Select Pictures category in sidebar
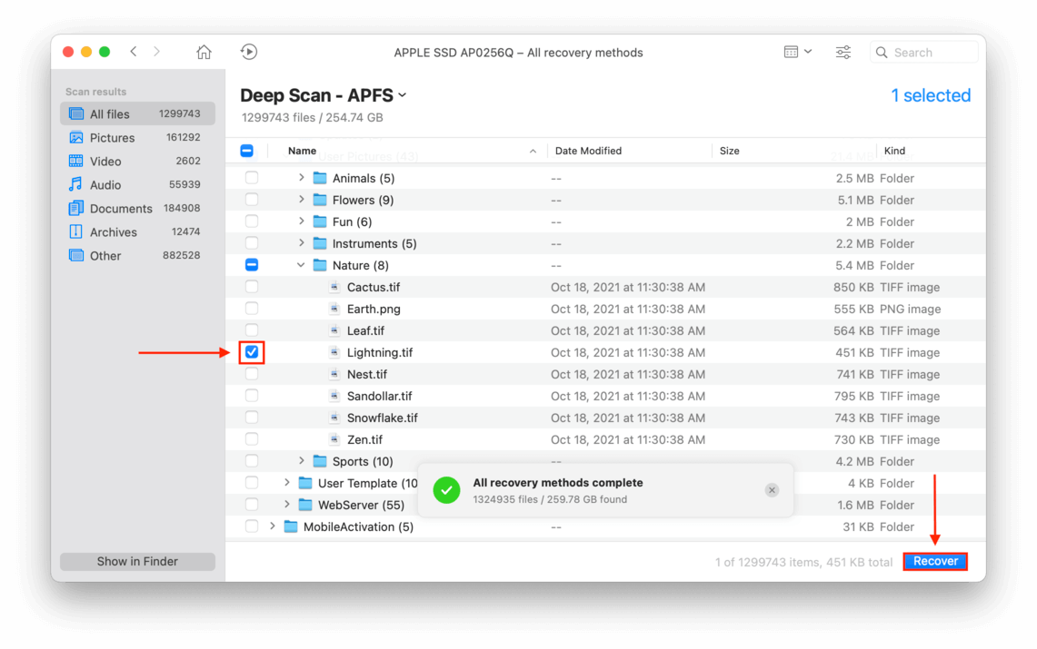Viewport: 1037px width, 649px height. [137, 137]
